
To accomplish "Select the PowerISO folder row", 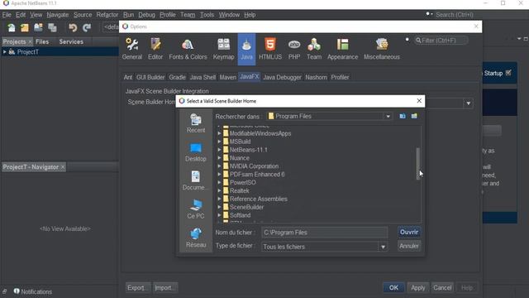I will [242, 182].
